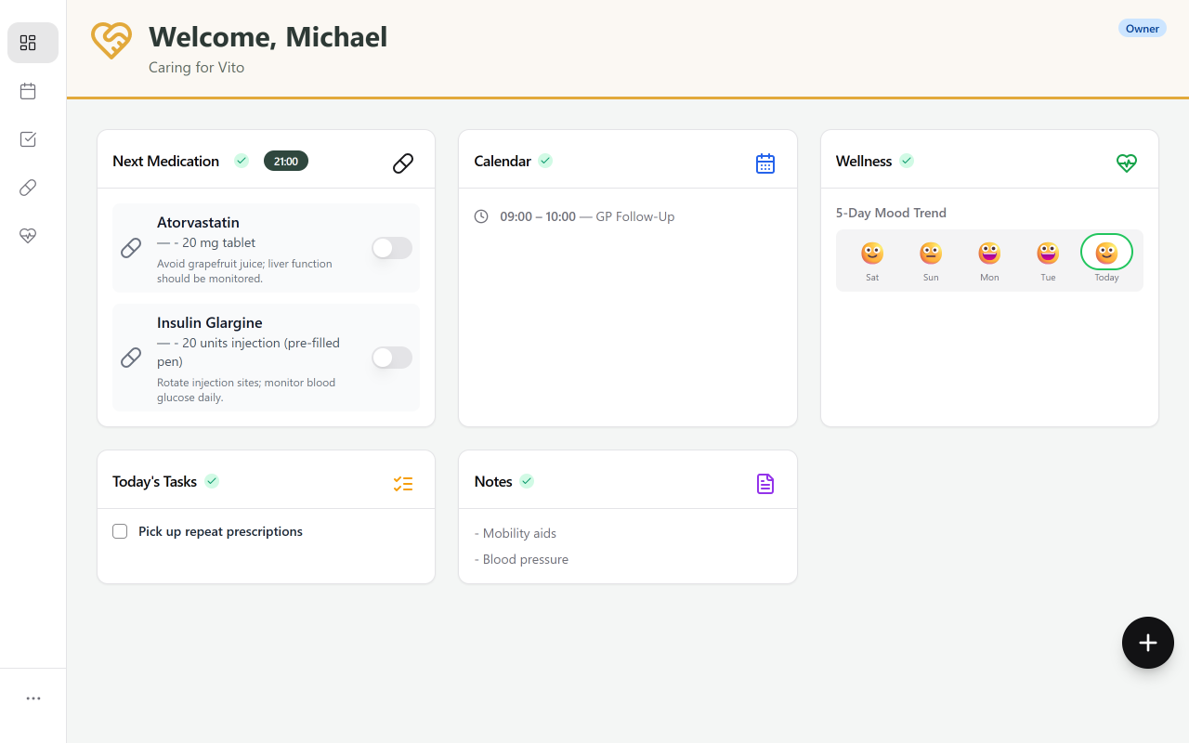
Task: Click the 20 mg tablet dosage text
Action: [x=218, y=242]
